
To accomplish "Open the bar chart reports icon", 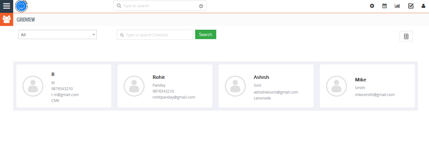I will click(x=397, y=6).
